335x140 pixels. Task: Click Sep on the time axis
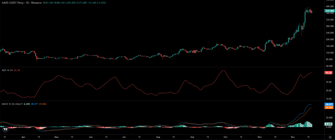pyautogui.click(x=192, y=136)
